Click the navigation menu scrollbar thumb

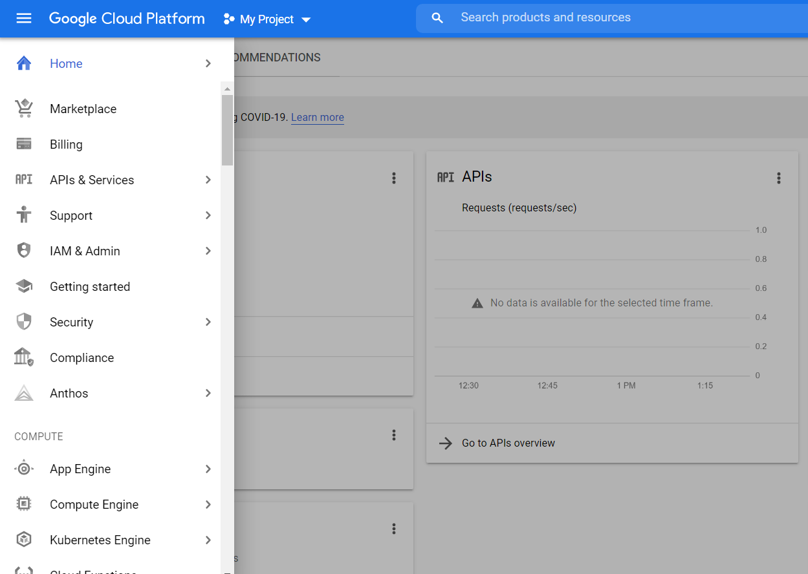(x=227, y=130)
